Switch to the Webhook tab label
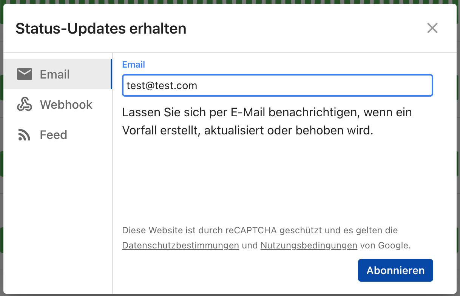This screenshot has height=296, width=460. coord(66,105)
